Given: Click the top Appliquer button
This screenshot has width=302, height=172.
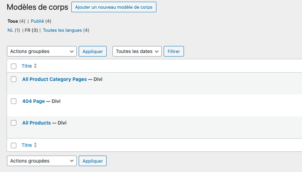Looking at the screenshot, I should point(93,51).
